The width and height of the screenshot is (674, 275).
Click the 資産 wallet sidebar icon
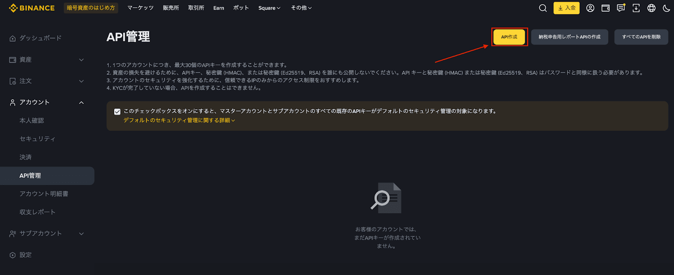pyautogui.click(x=13, y=60)
